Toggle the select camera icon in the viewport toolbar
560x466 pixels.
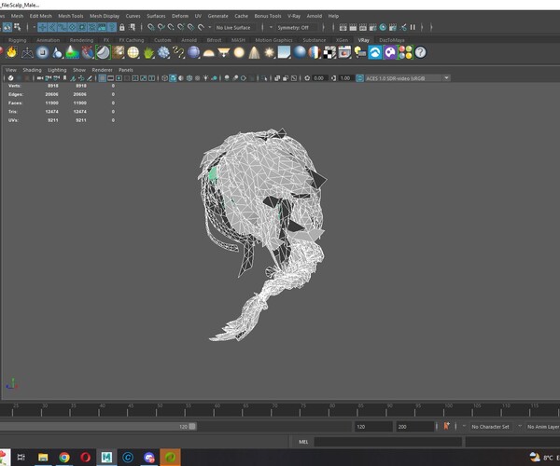pyautogui.click(x=40, y=78)
